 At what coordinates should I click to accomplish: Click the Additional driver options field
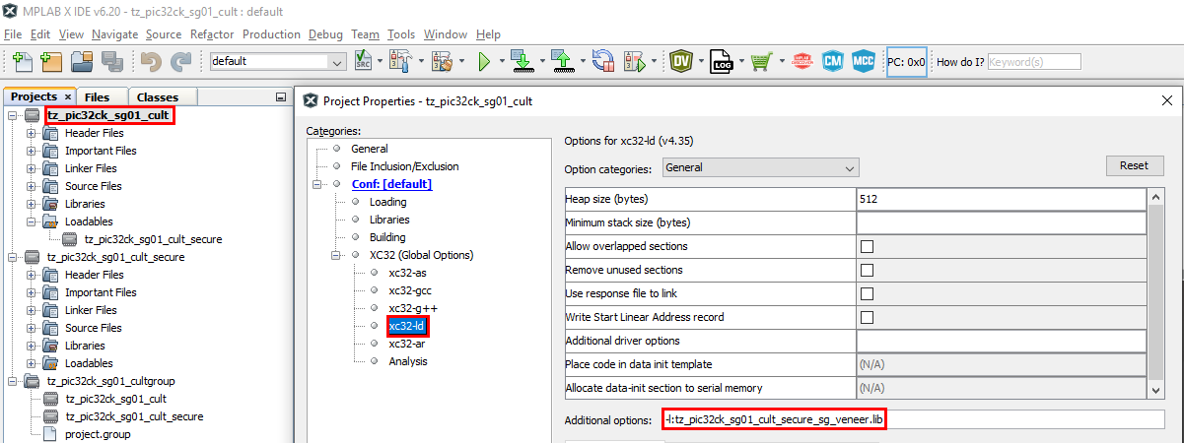pyautogui.click(x=1001, y=341)
